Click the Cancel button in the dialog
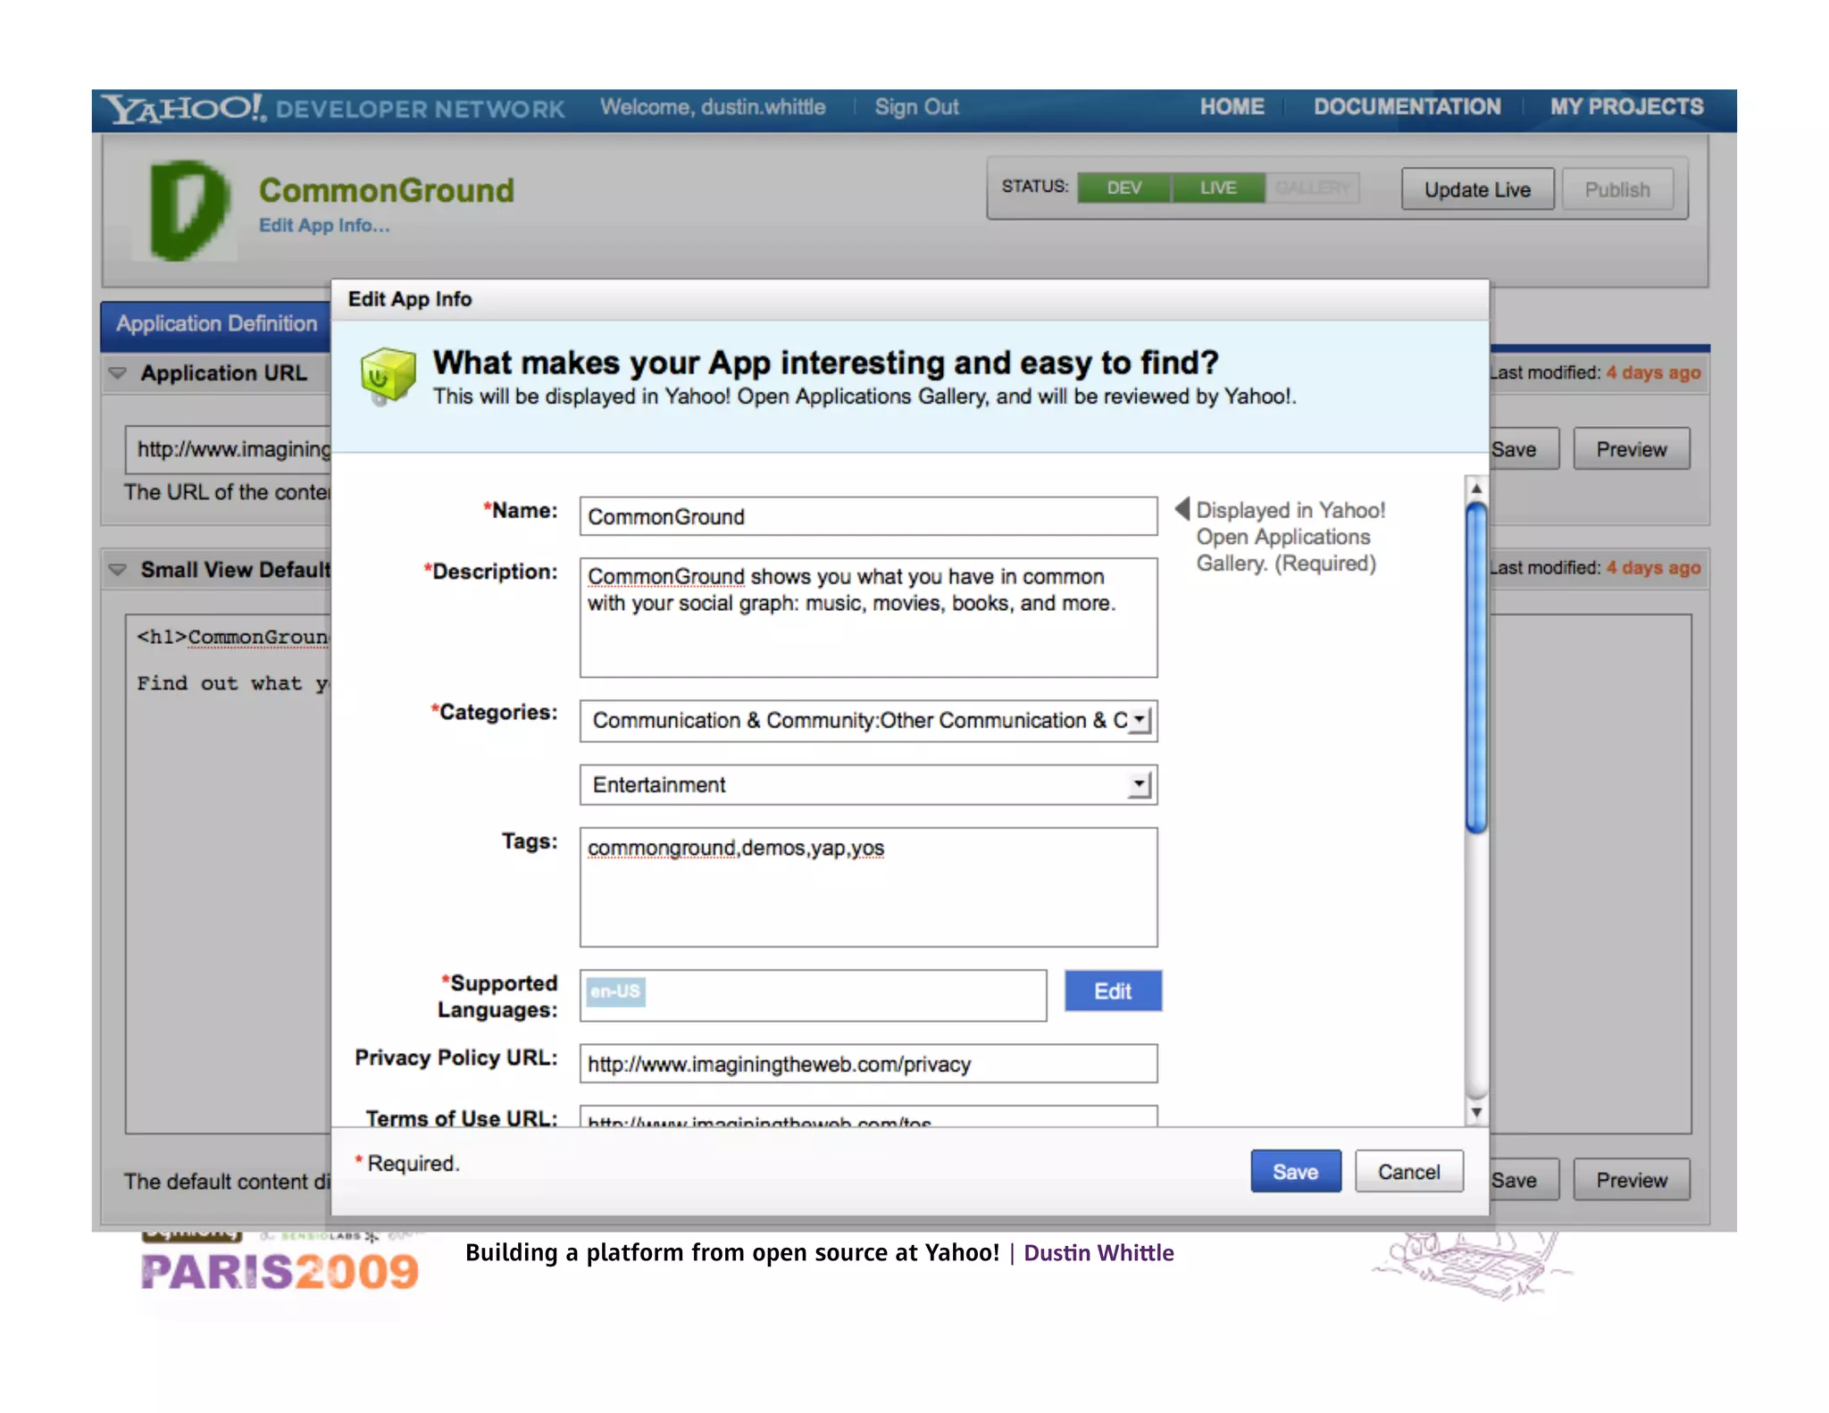Image resolution: width=1829 pixels, height=1413 pixels. [1408, 1172]
